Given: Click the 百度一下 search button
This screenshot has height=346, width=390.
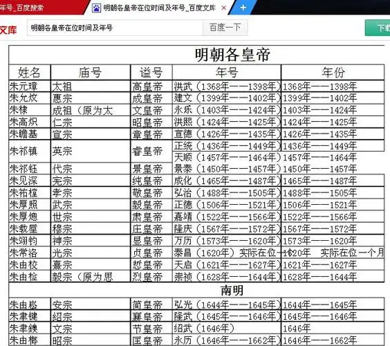Looking at the screenshot, I should click(x=225, y=28).
